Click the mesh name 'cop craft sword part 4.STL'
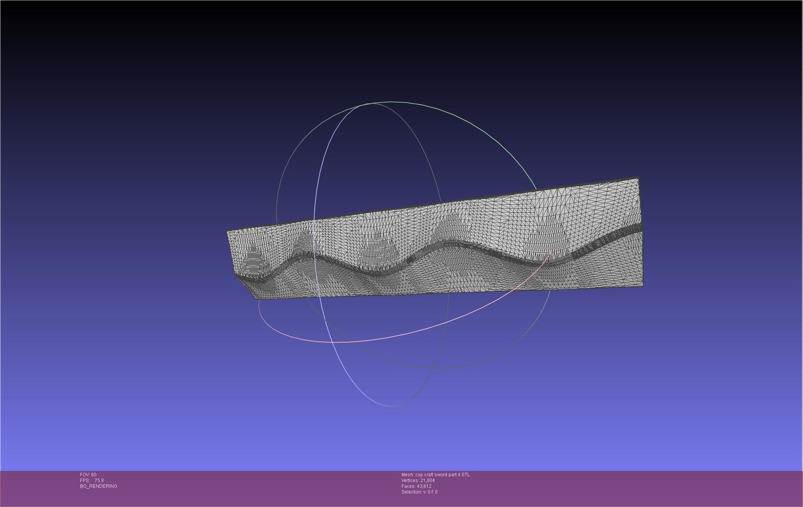Viewport: 803px width, 507px height. 443,475
